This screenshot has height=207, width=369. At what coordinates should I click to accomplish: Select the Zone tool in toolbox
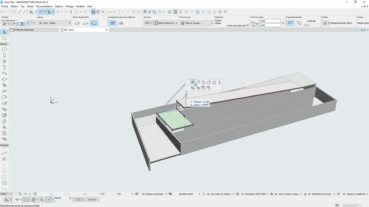(x=4, y=133)
